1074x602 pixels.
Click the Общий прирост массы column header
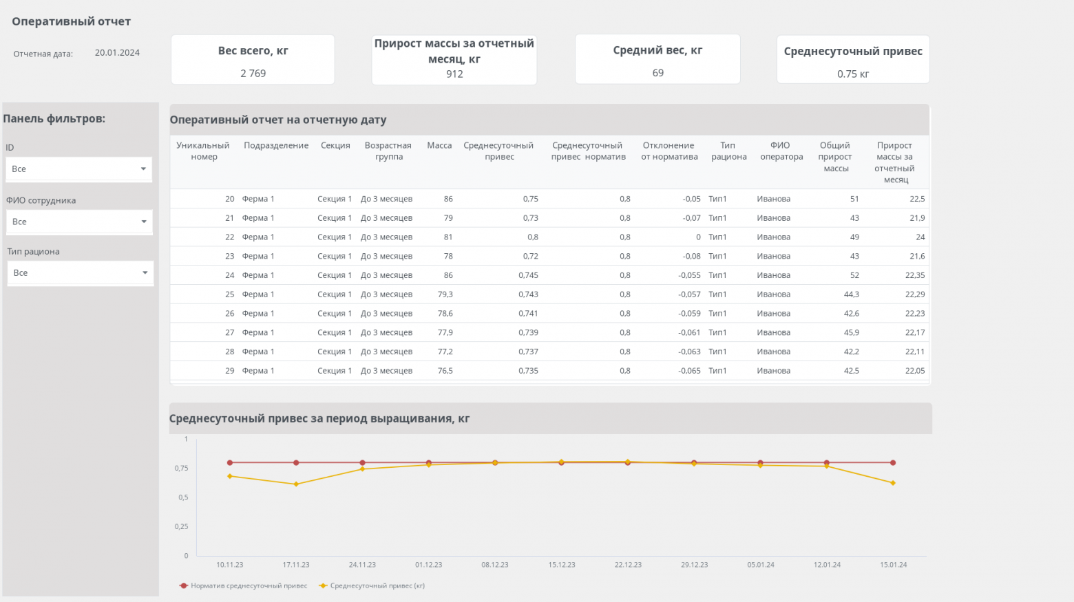point(835,157)
